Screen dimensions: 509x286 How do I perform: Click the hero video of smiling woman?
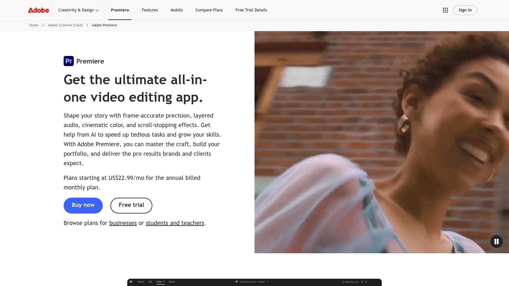382,142
